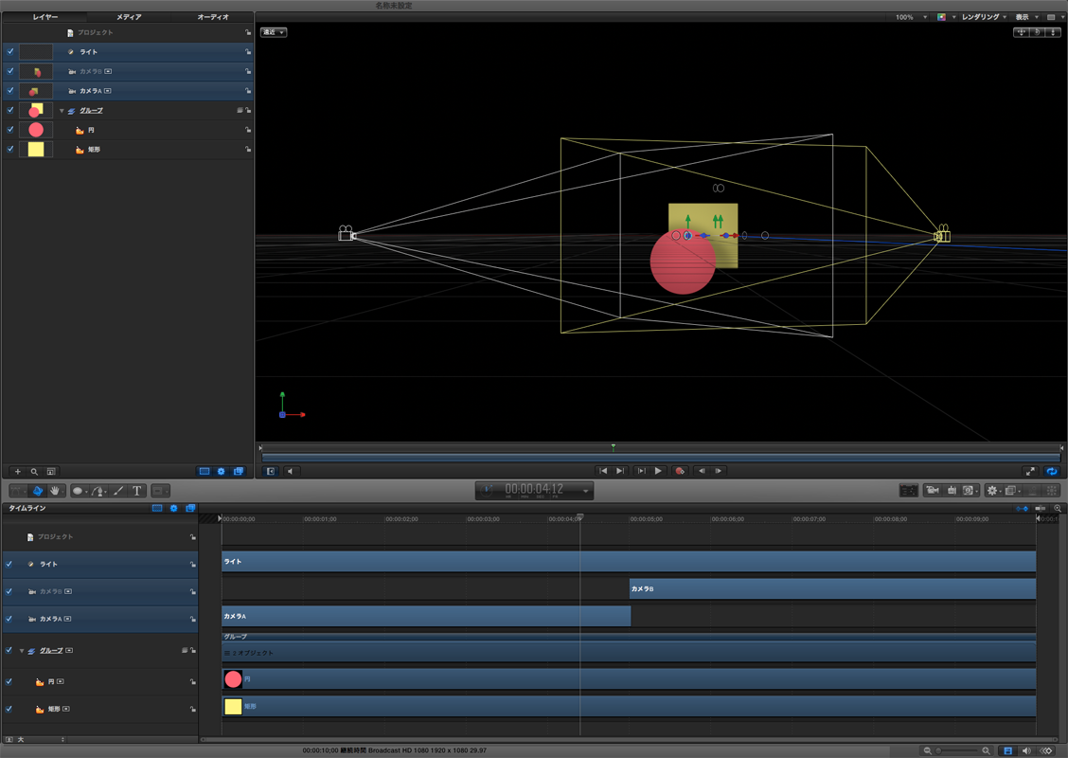Click the timeline zoom slider
The width and height of the screenshot is (1068, 758).
click(956, 750)
